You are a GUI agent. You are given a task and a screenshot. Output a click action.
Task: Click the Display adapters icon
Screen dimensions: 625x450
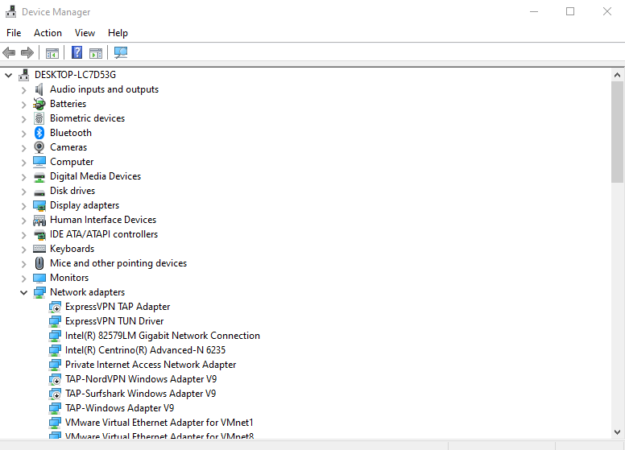[39, 205]
